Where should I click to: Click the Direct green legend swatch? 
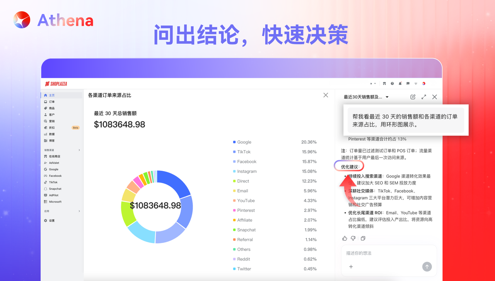pyautogui.click(x=234, y=181)
